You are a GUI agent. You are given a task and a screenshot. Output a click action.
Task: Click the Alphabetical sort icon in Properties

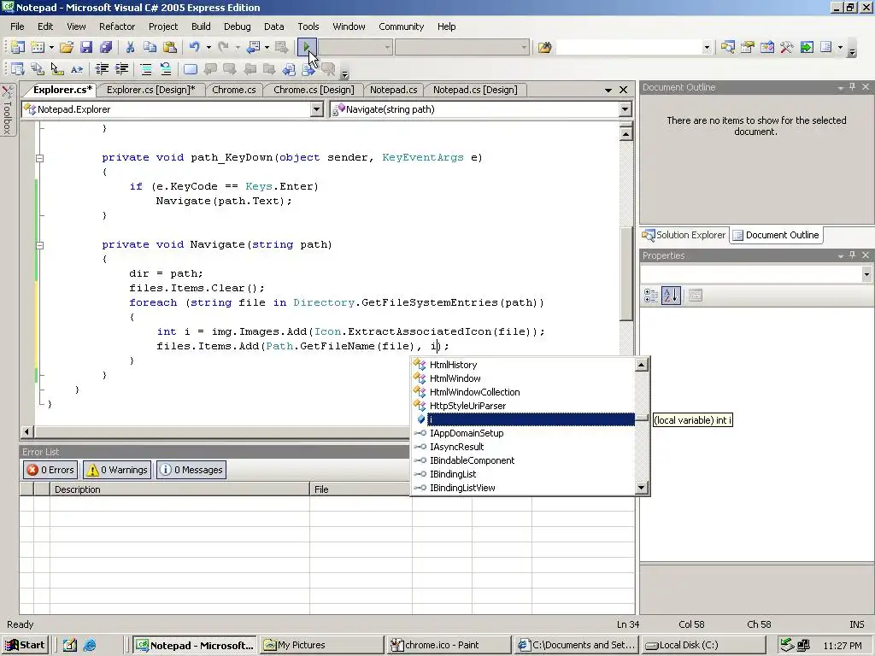[671, 296]
